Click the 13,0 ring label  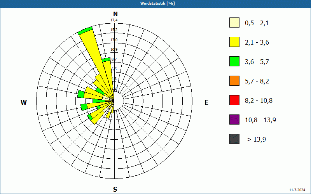[x=114, y=40]
